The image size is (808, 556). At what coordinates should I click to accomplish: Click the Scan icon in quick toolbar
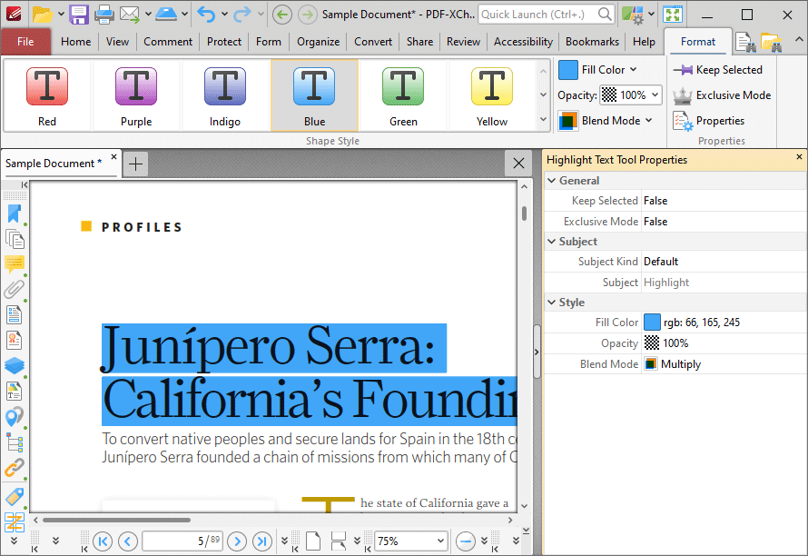point(166,15)
